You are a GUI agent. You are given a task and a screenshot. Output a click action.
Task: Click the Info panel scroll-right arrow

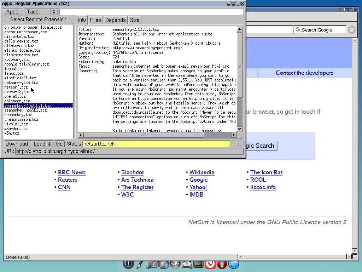pos(234,135)
